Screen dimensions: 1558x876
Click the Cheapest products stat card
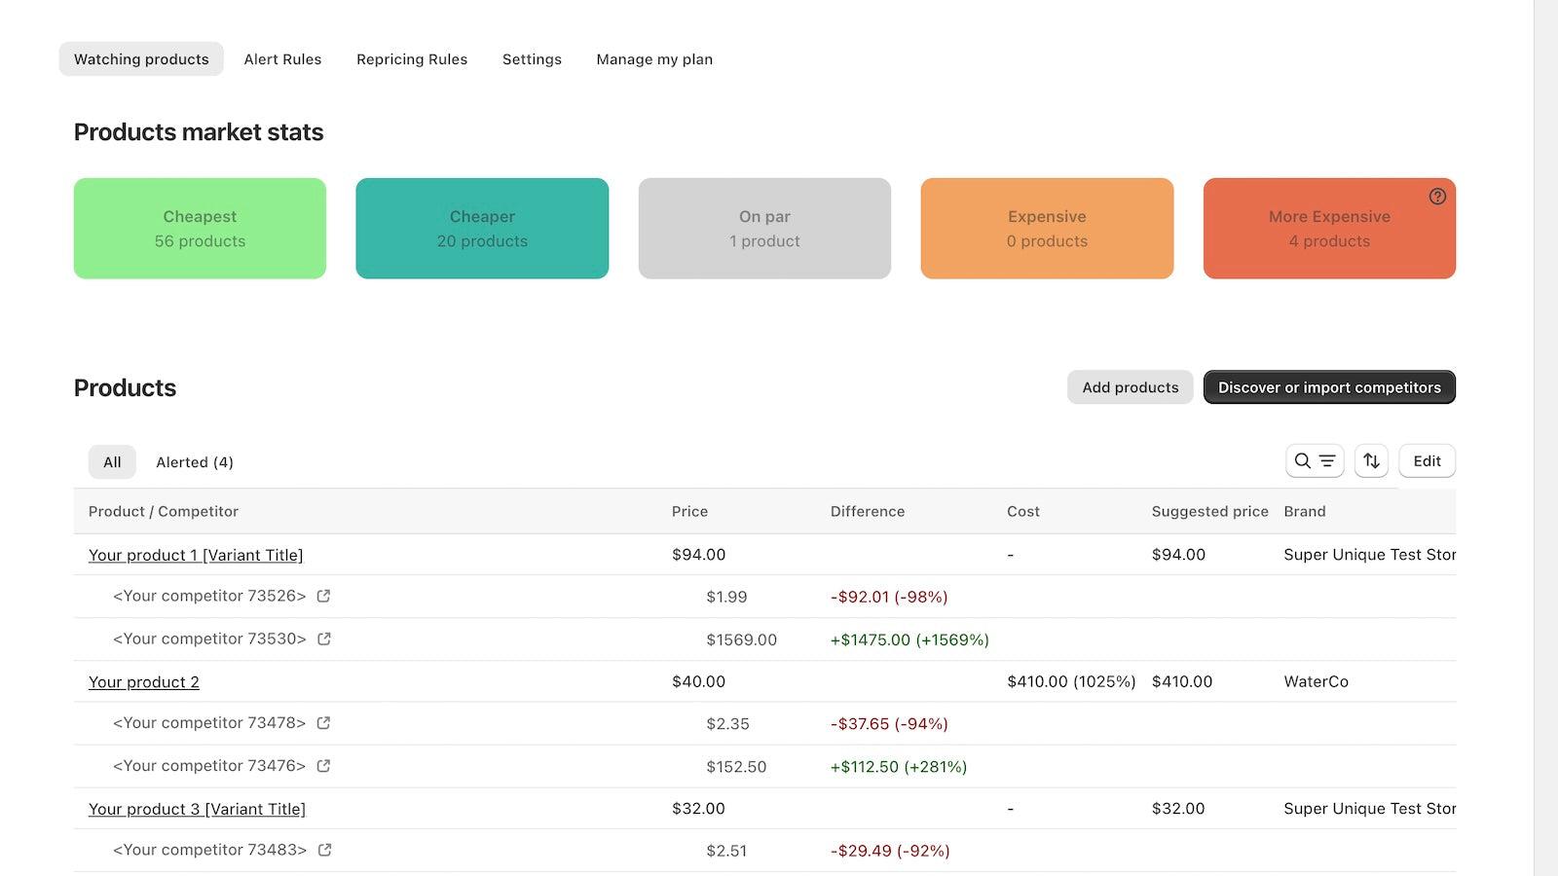click(x=200, y=228)
